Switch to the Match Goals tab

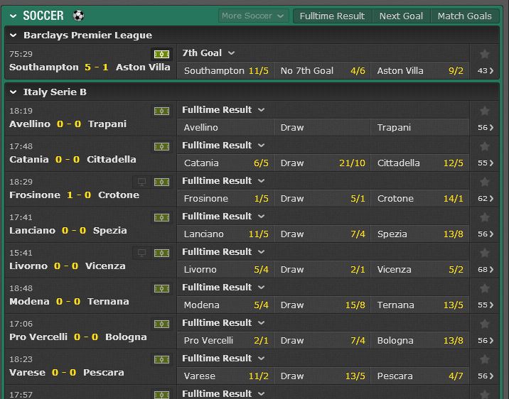click(x=464, y=16)
